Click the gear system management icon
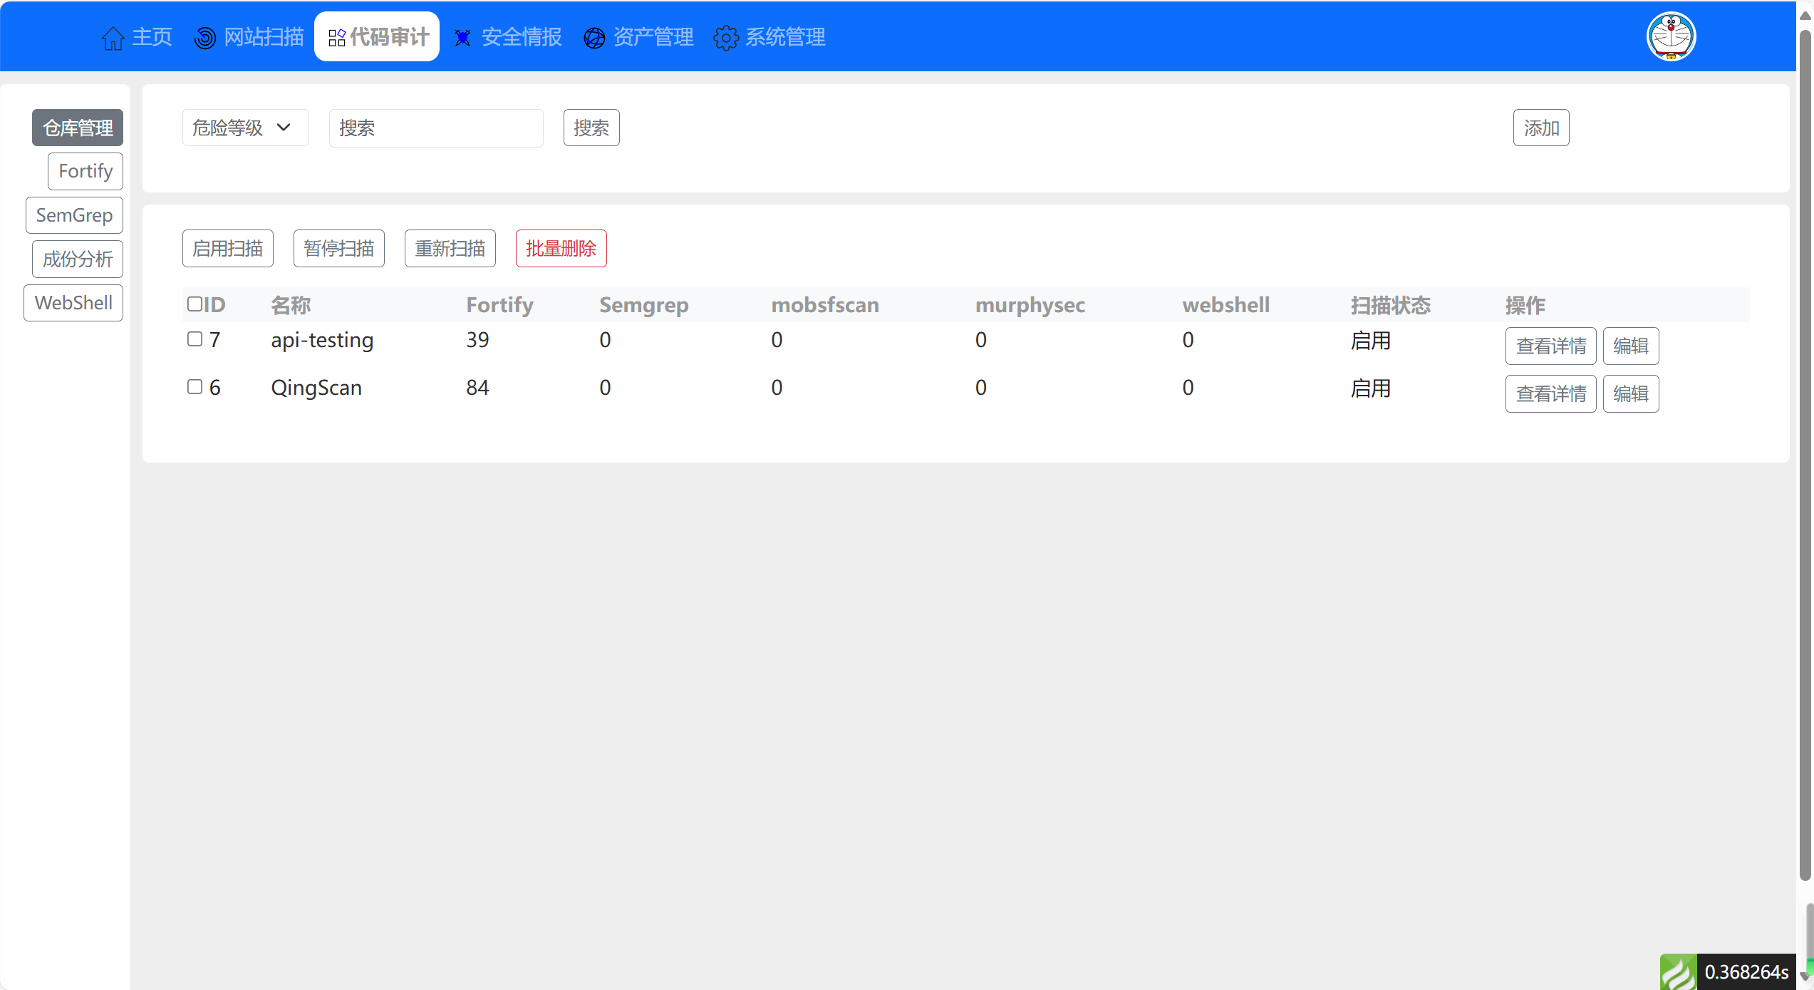The image size is (1814, 990). (726, 38)
